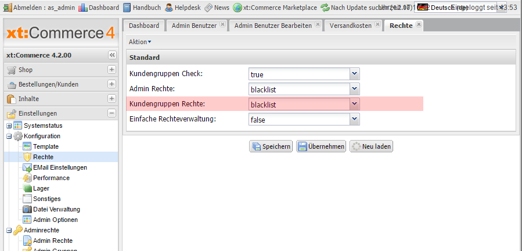Close the Rechte tab
Image resolution: width=522 pixels, height=251 pixels.
[419, 24]
